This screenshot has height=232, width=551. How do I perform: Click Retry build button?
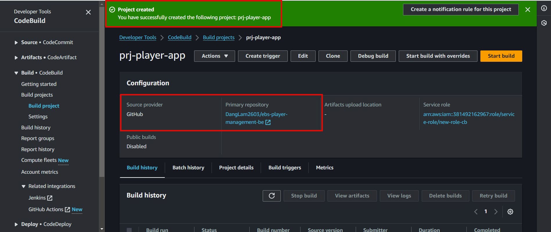pyautogui.click(x=493, y=196)
